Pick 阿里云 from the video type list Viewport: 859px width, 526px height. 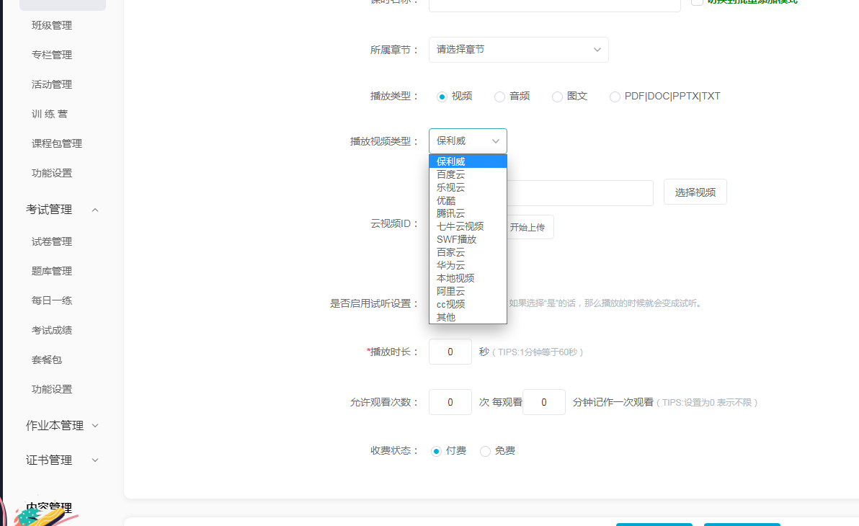pyautogui.click(x=451, y=291)
